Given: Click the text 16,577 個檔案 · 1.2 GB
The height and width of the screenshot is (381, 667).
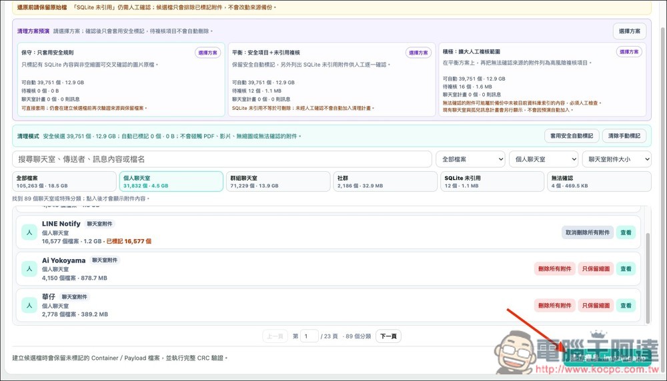Looking at the screenshot, I should click(71, 241).
